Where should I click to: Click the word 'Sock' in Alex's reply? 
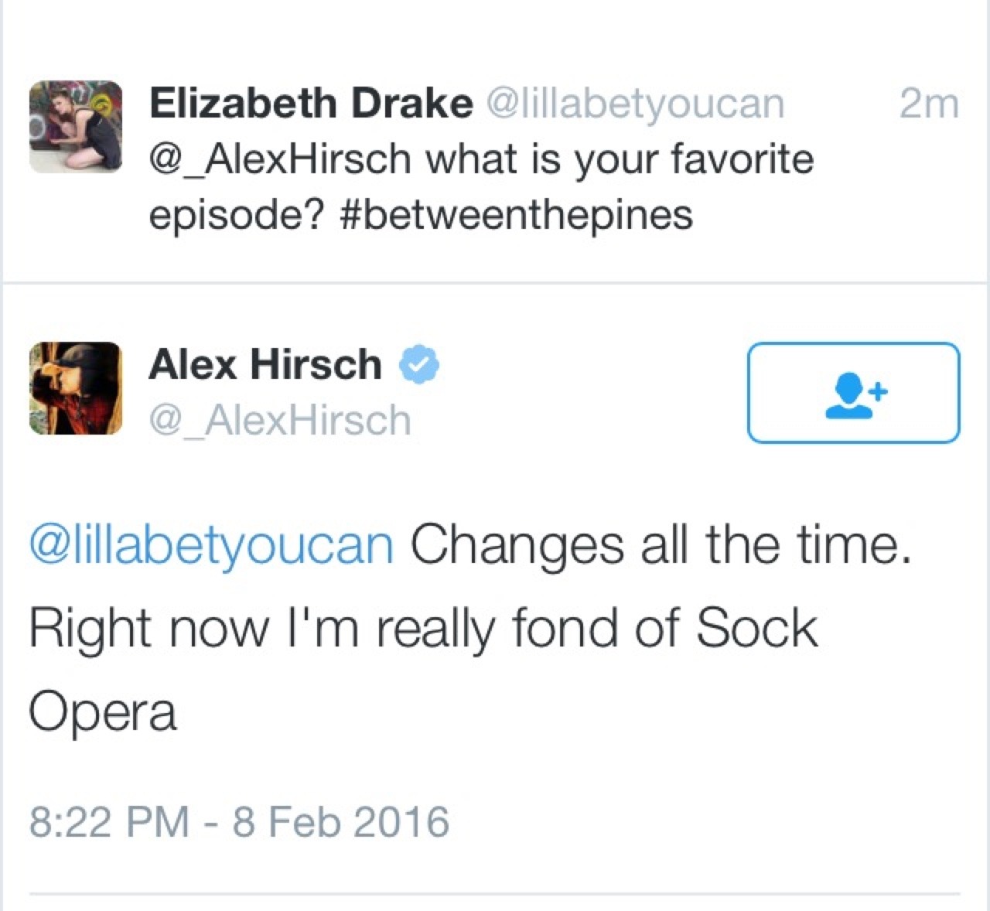[756, 628]
